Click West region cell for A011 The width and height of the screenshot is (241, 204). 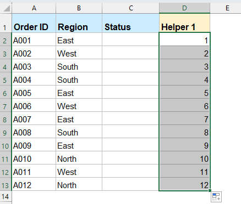79,171
